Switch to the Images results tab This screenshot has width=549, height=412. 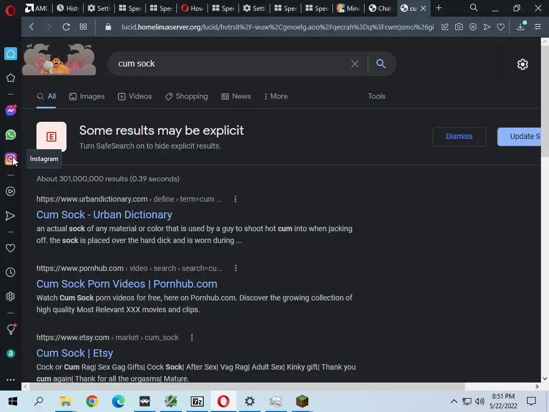87,97
